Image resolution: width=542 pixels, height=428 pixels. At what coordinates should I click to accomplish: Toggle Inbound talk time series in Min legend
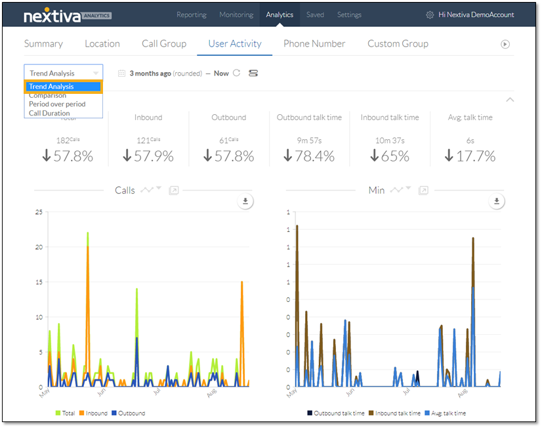(395, 413)
